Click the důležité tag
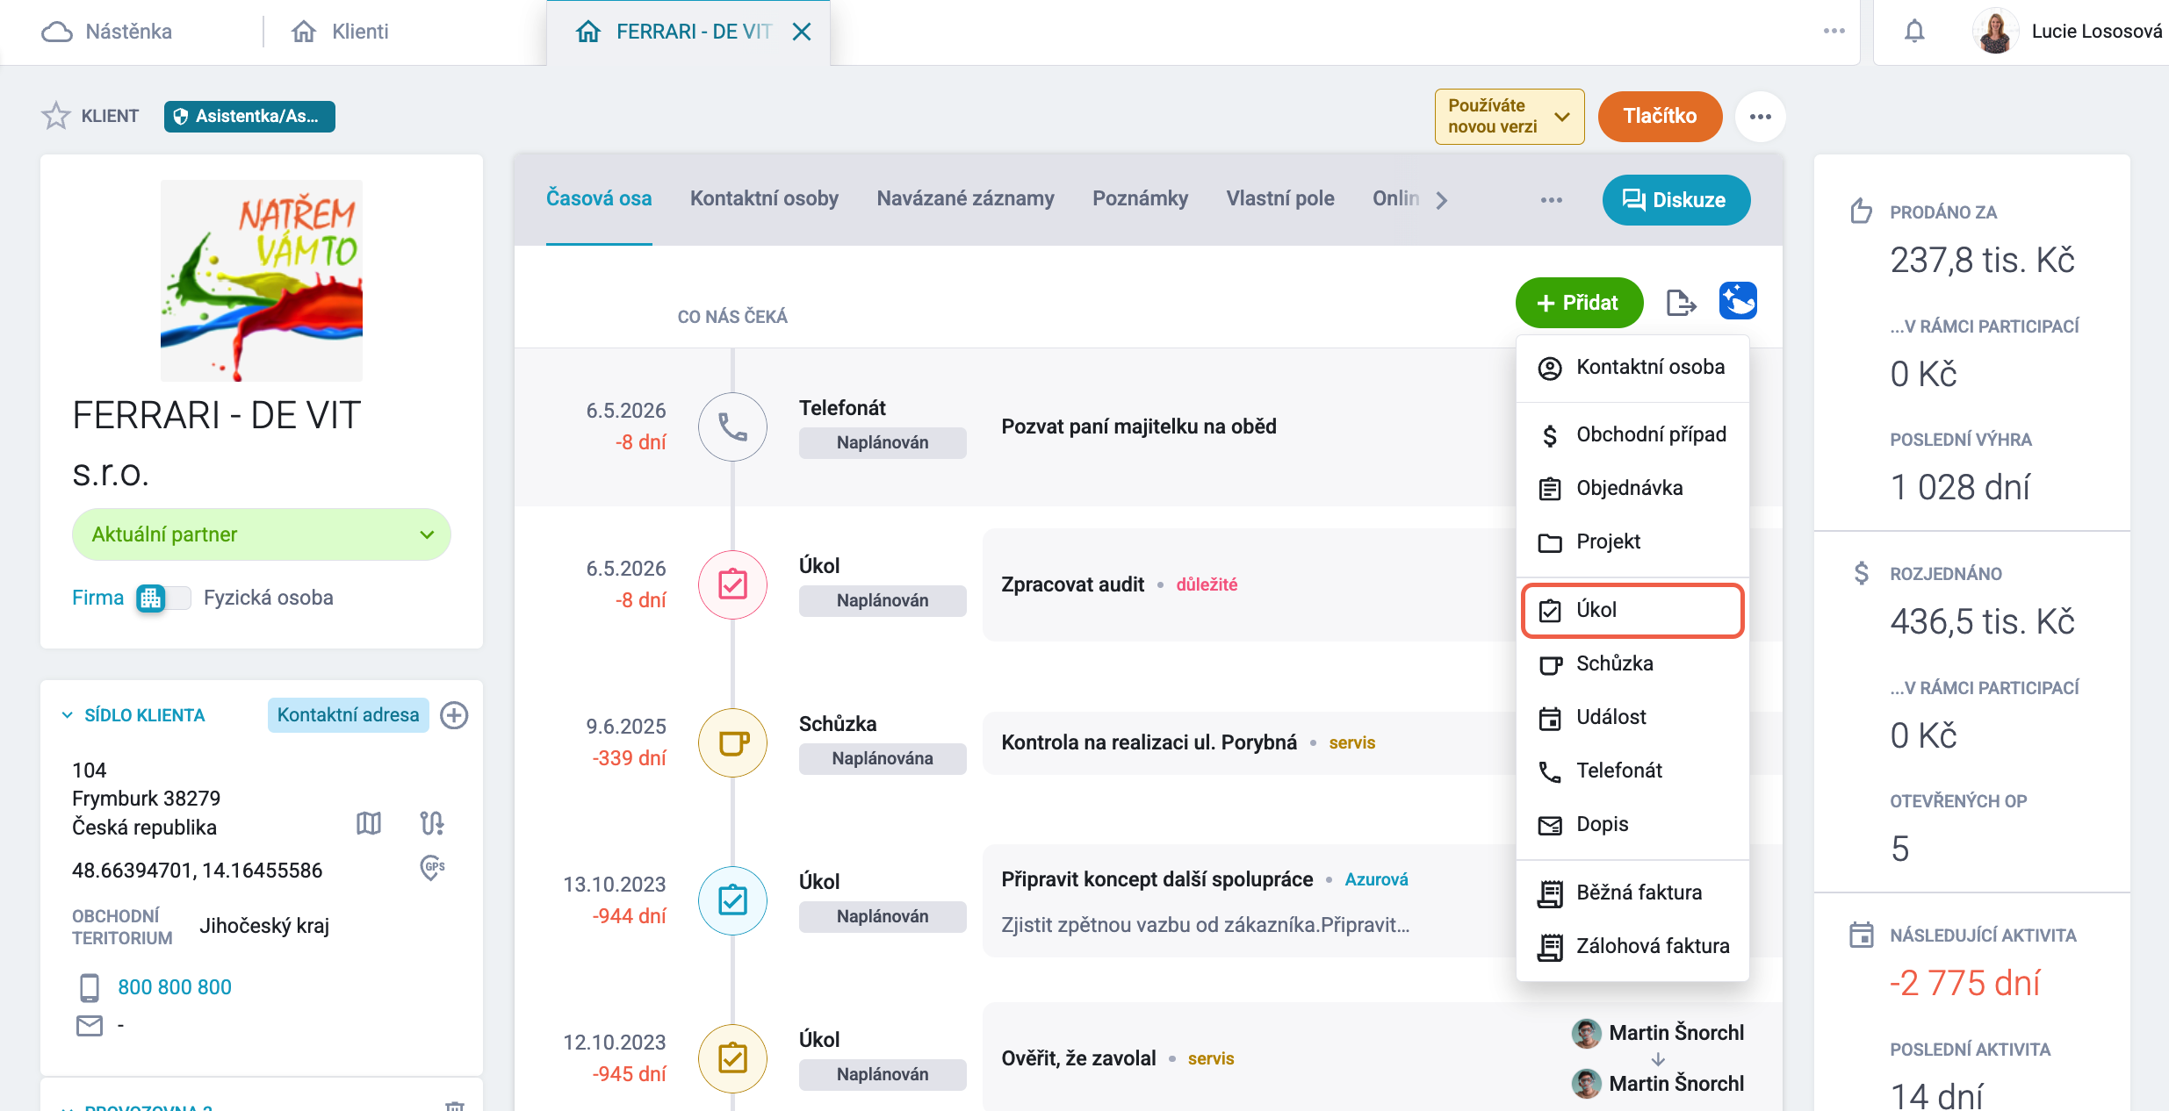Screen dimensions: 2169x1111 tap(1207, 584)
